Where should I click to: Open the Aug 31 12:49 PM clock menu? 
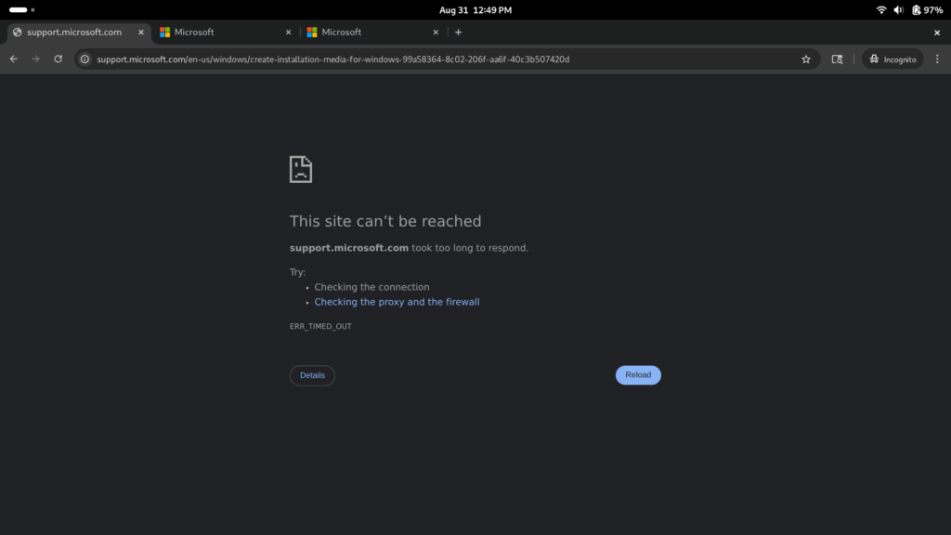pos(475,9)
